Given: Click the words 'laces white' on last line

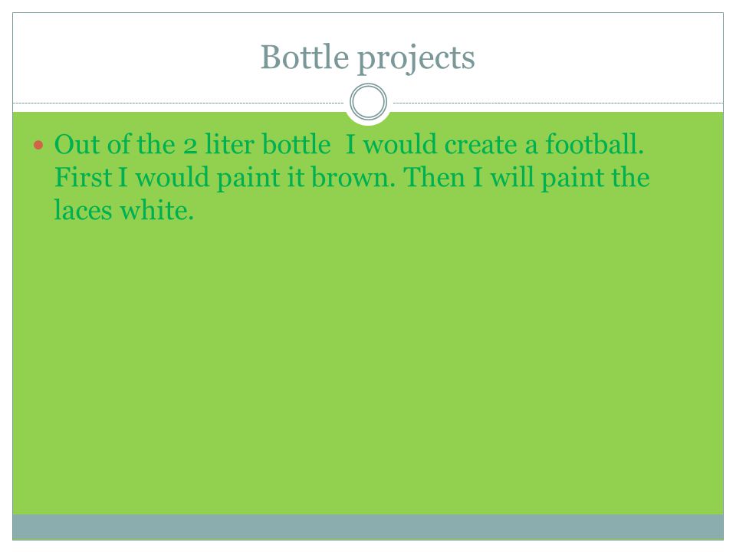Looking at the screenshot, I should pyautogui.click(x=123, y=210).
